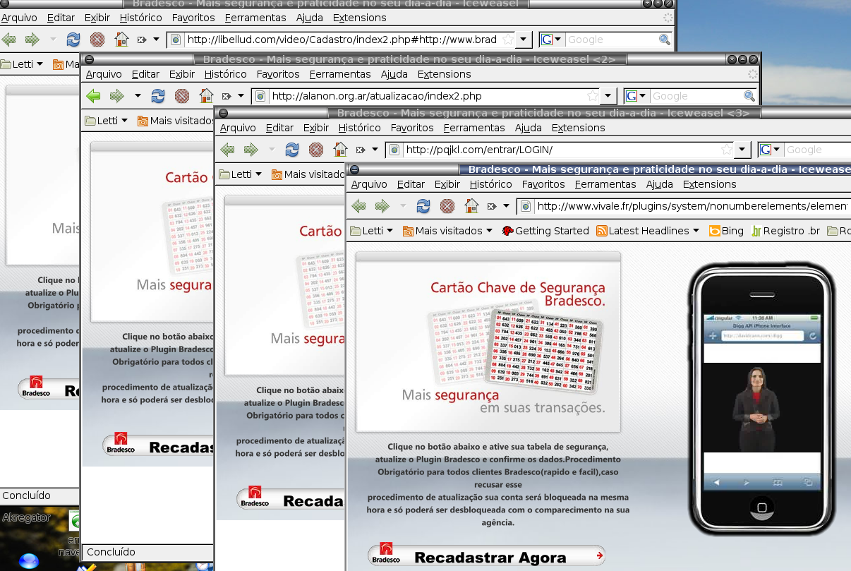
Task: Click the blue orb icon on the desktop
Action: pyautogui.click(x=29, y=562)
